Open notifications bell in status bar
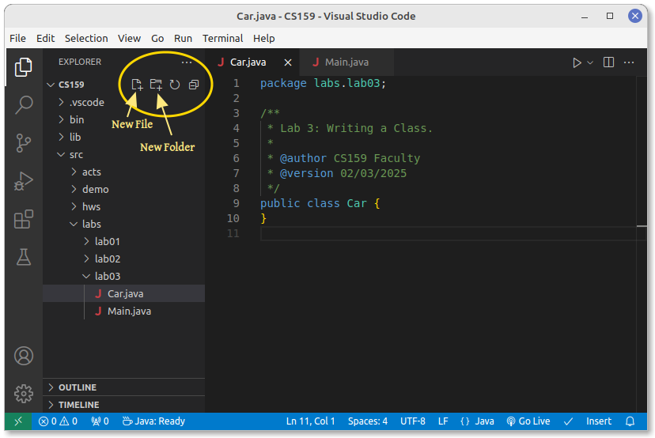The height and width of the screenshot is (438, 655). tap(630, 421)
